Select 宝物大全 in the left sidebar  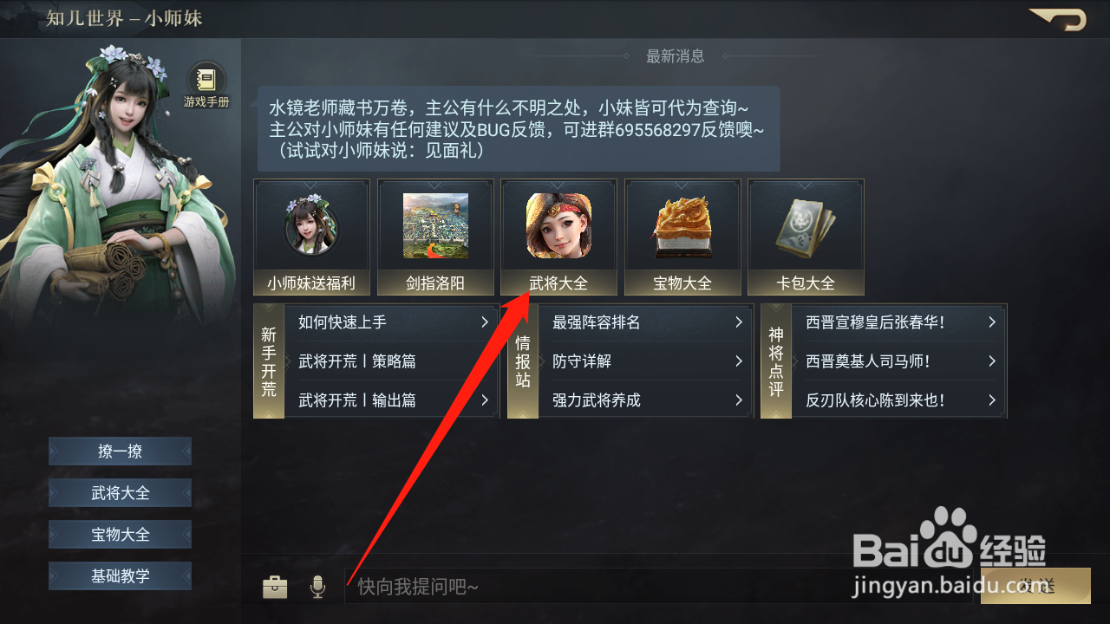(x=121, y=535)
